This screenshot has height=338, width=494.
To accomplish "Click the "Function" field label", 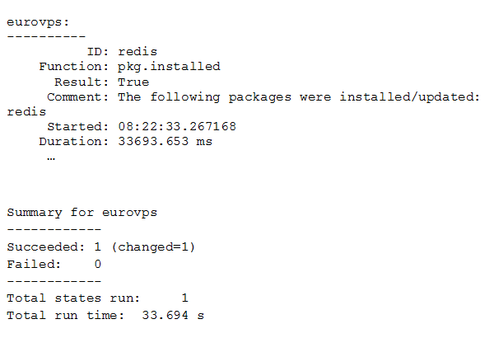I will point(73,67).
